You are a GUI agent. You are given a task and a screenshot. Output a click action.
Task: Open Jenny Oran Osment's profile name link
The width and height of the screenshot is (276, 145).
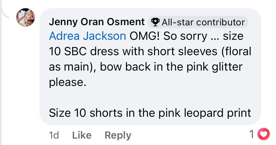pyautogui.click(x=97, y=22)
